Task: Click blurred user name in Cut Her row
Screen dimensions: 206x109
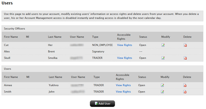Action: point(77,45)
